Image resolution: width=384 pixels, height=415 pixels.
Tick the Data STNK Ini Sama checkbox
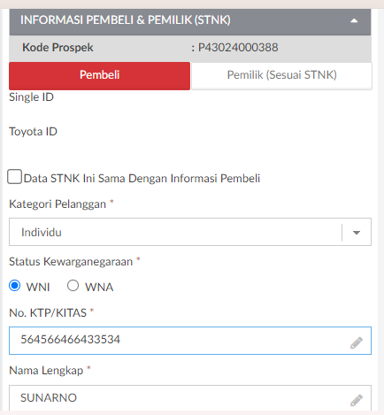click(x=15, y=177)
